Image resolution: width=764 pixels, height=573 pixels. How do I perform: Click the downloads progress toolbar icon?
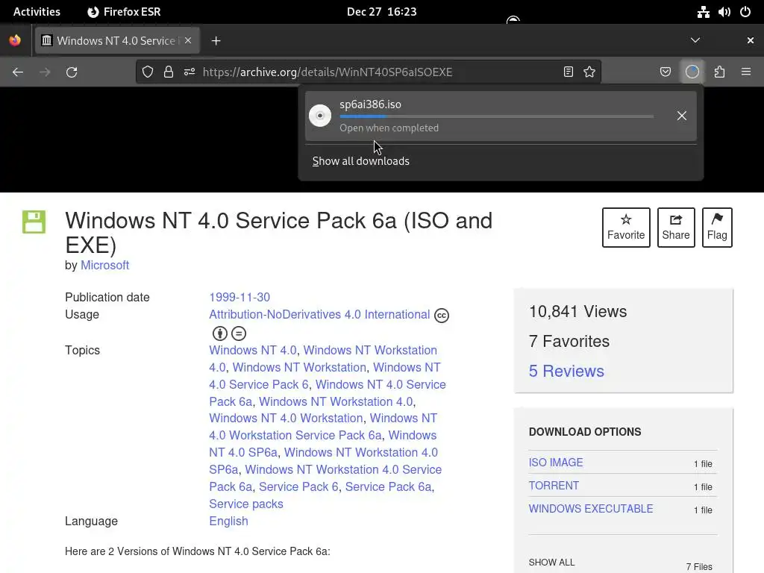click(692, 72)
